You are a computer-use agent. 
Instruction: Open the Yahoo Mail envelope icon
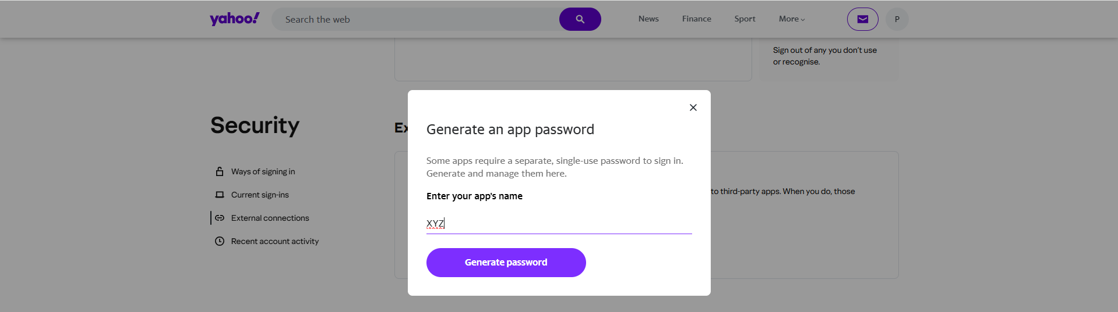862,19
